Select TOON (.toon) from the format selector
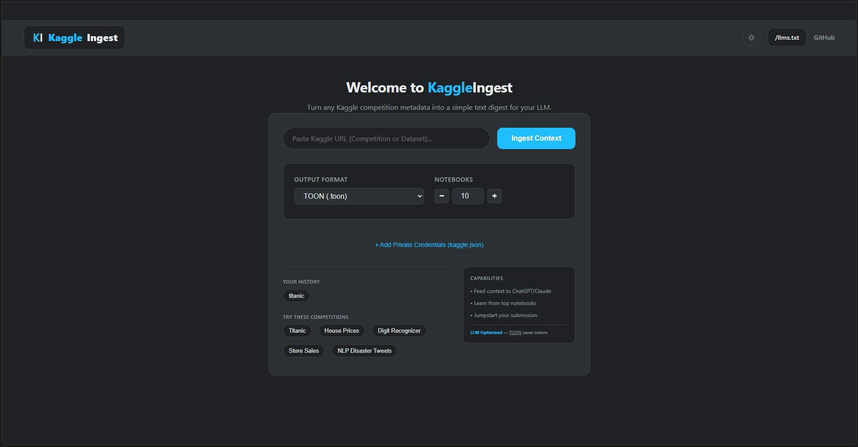The height and width of the screenshot is (447, 858). (x=359, y=196)
